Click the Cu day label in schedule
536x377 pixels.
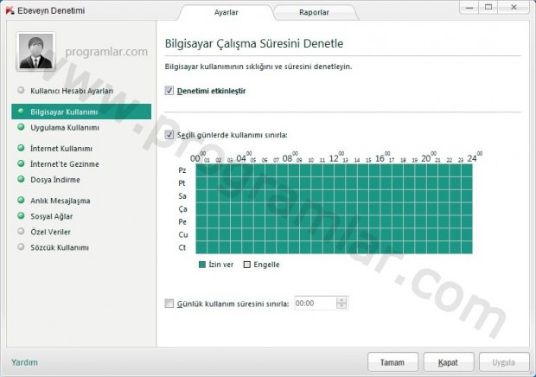coord(183,234)
